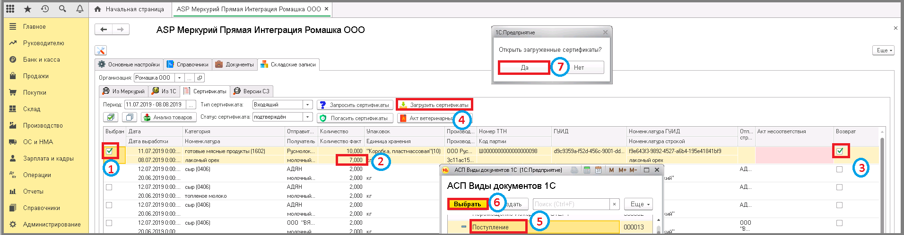Switch to Версии СЗ subtab

coord(252,91)
